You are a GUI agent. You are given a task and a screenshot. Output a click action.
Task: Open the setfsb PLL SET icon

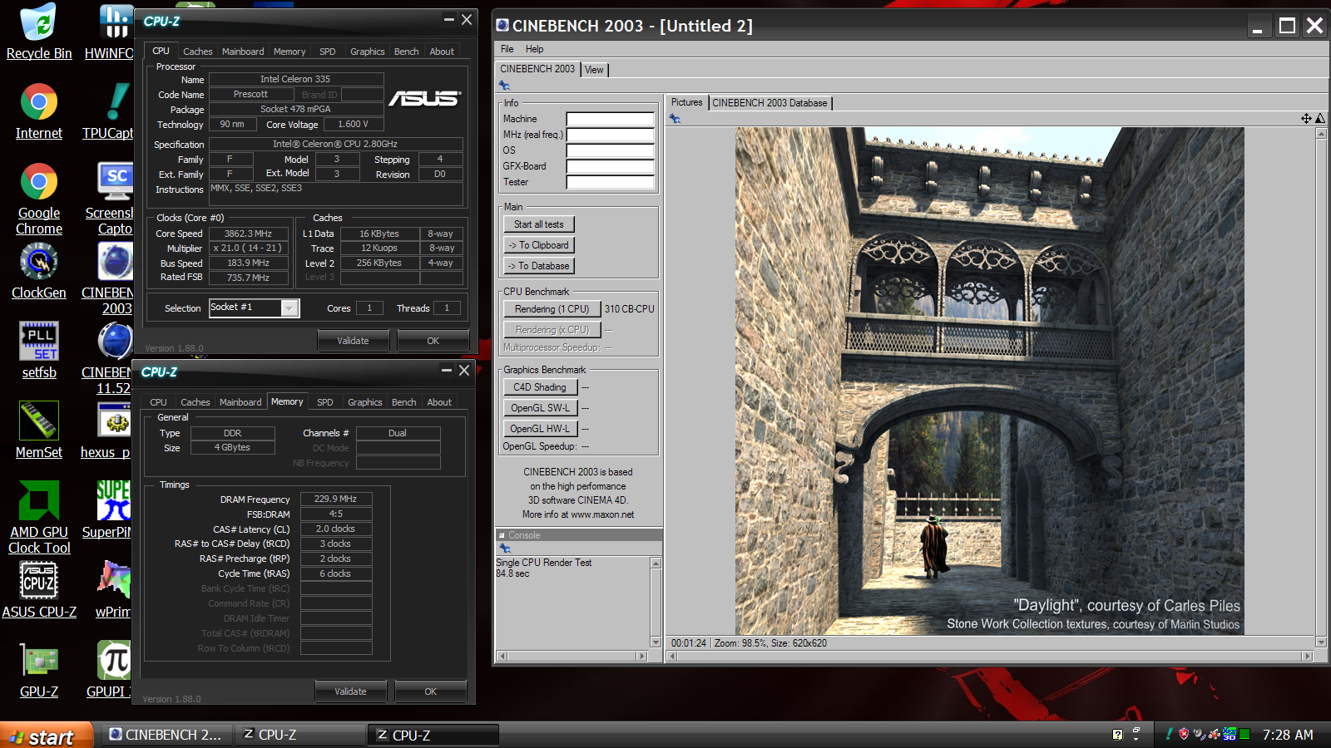[x=38, y=351]
